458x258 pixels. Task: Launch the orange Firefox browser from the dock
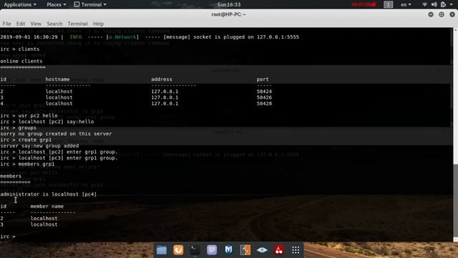(178, 250)
